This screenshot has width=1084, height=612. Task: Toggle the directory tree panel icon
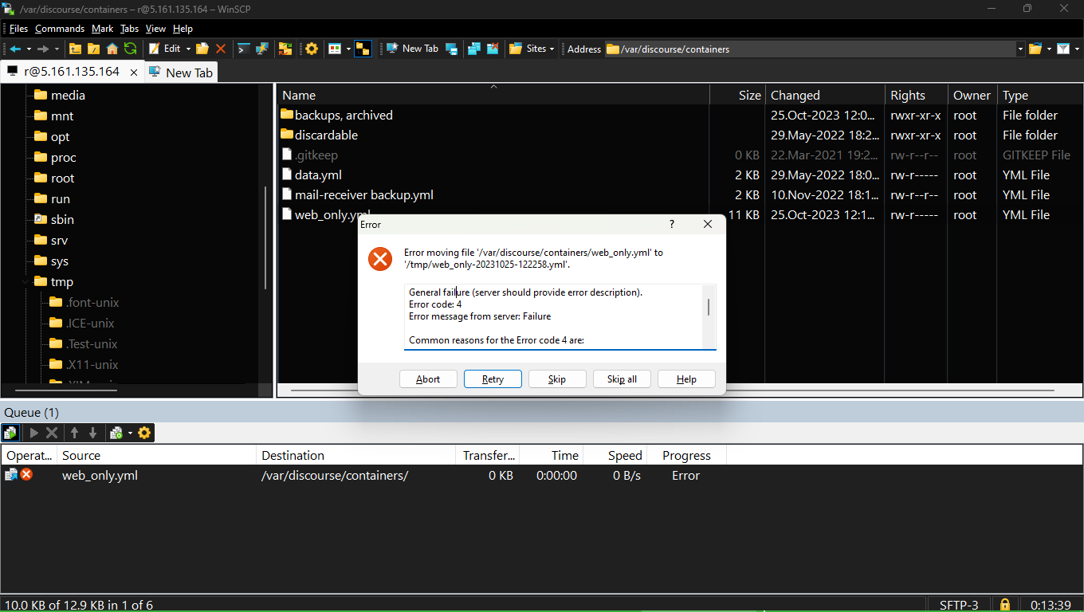pyautogui.click(x=363, y=49)
